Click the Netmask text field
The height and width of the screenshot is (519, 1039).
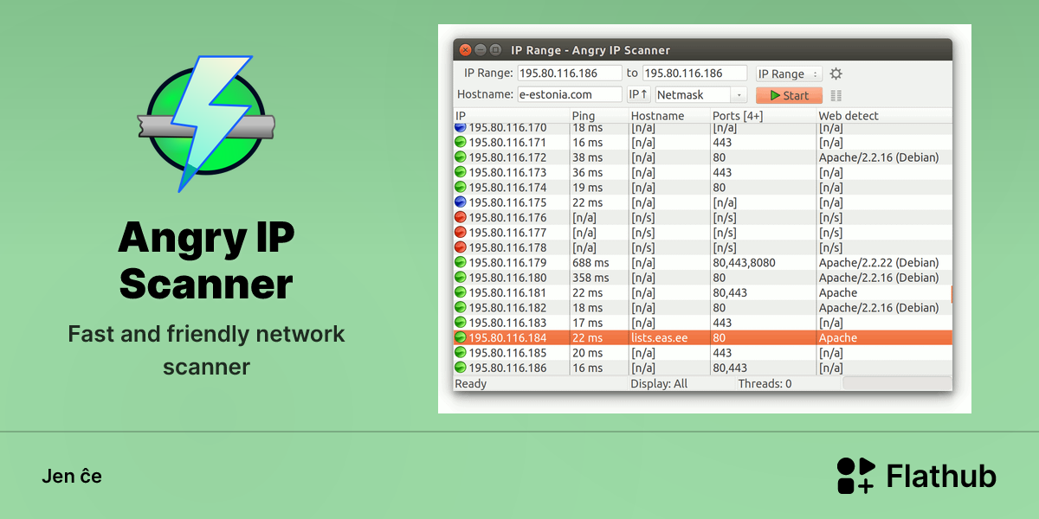694,95
